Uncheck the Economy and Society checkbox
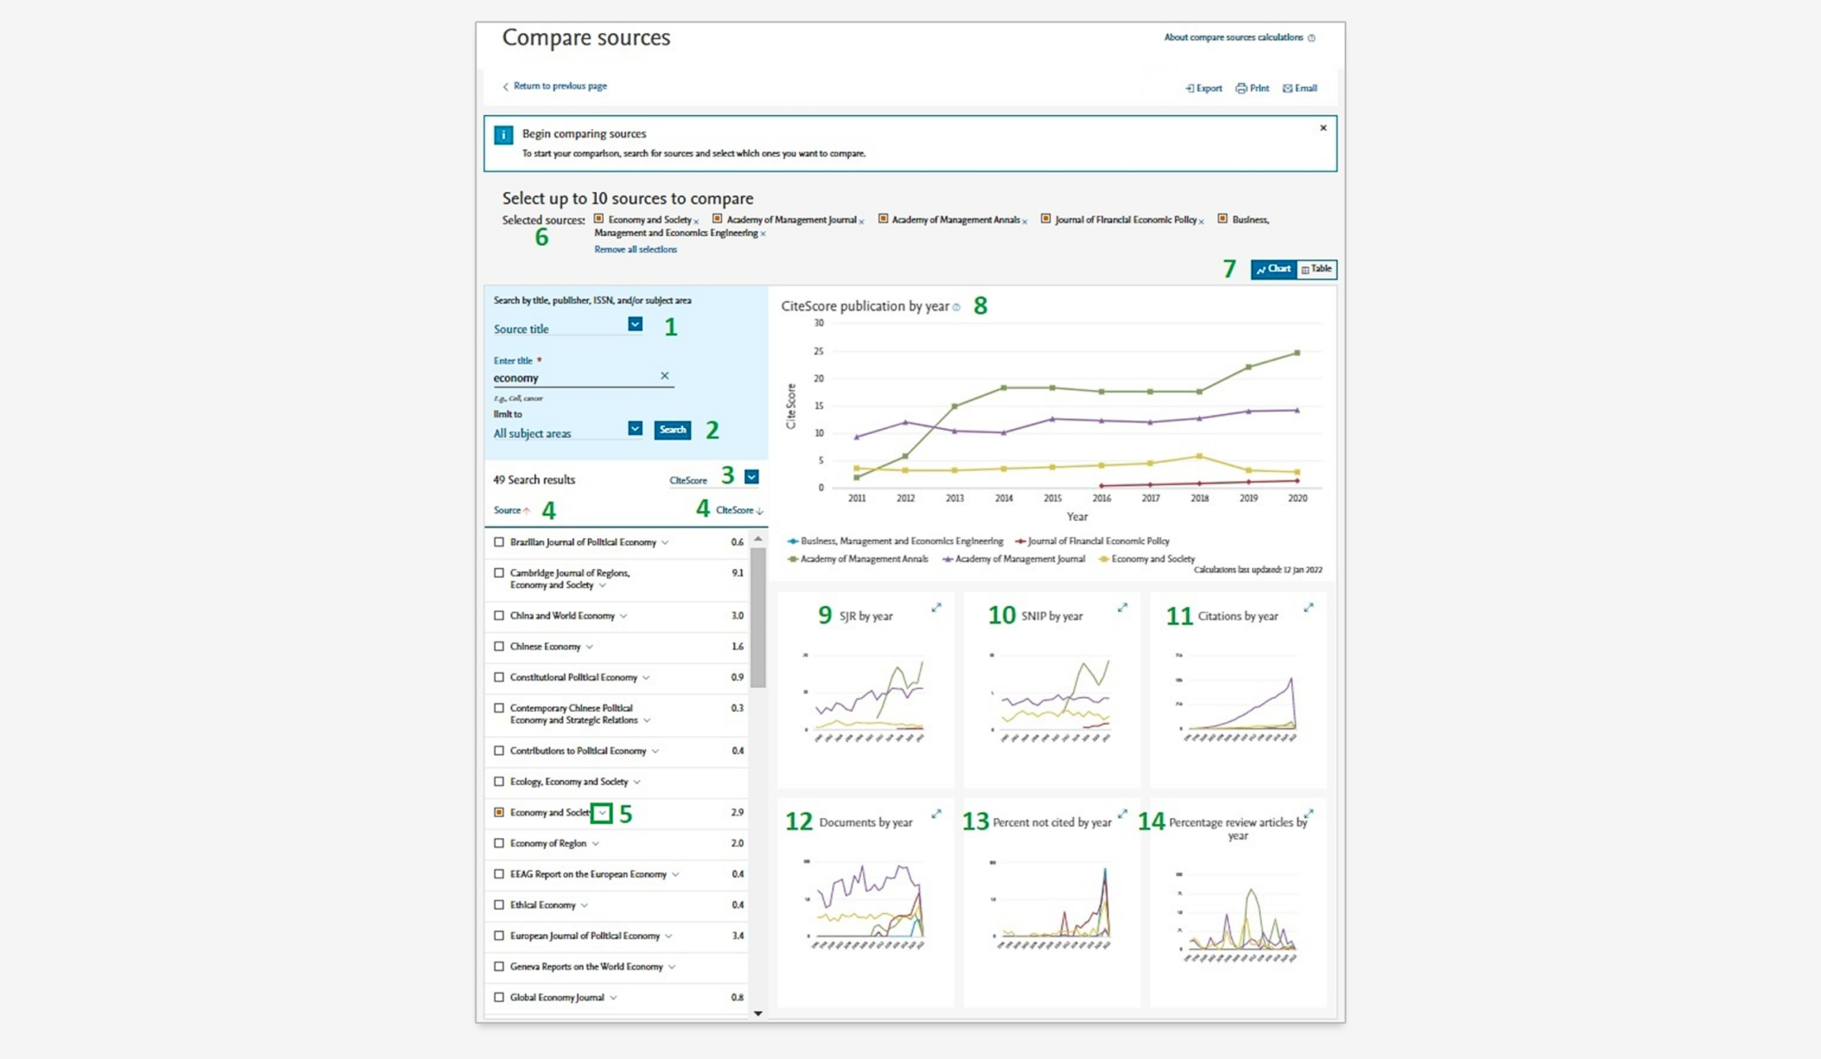 point(499,812)
